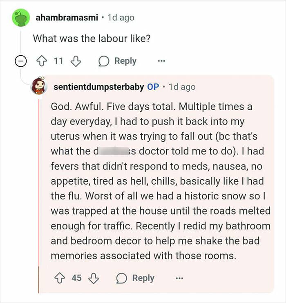Click speech bubble icon under OP's reply

click(x=122, y=278)
